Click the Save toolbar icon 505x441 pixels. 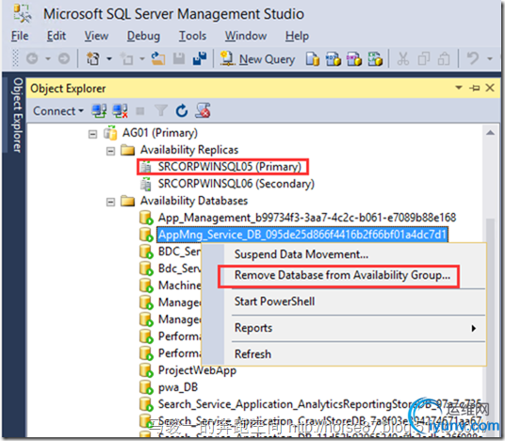(179, 58)
